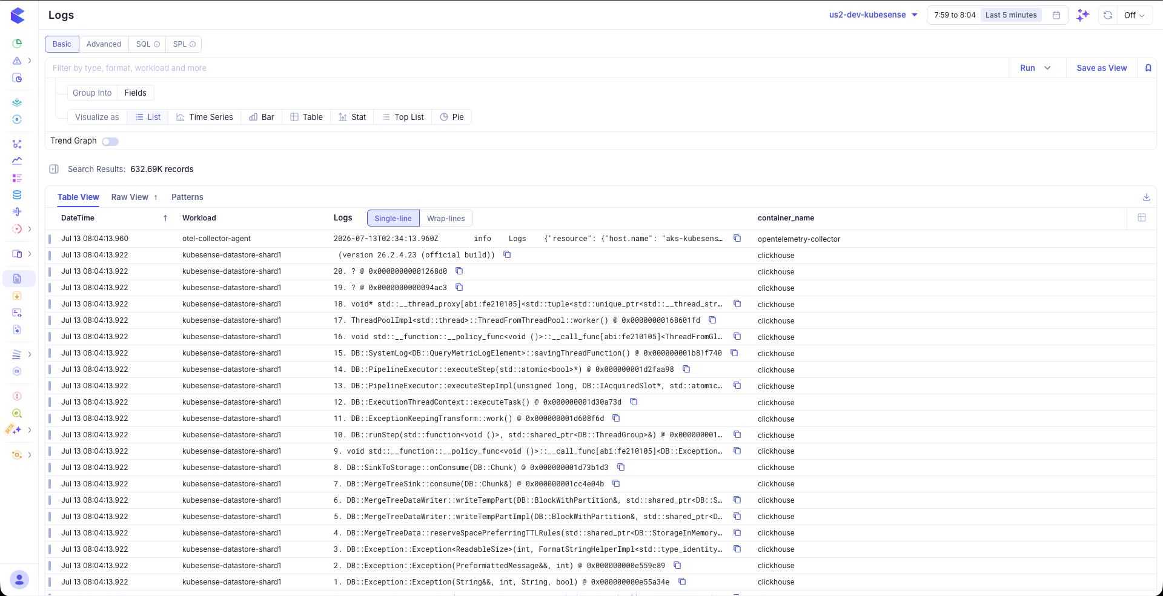Collapse the side panel next to Search Results
The height and width of the screenshot is (596, 1163).
[x=54, y=169]
